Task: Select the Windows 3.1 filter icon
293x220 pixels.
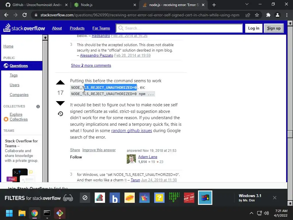Action: [205, 198]
